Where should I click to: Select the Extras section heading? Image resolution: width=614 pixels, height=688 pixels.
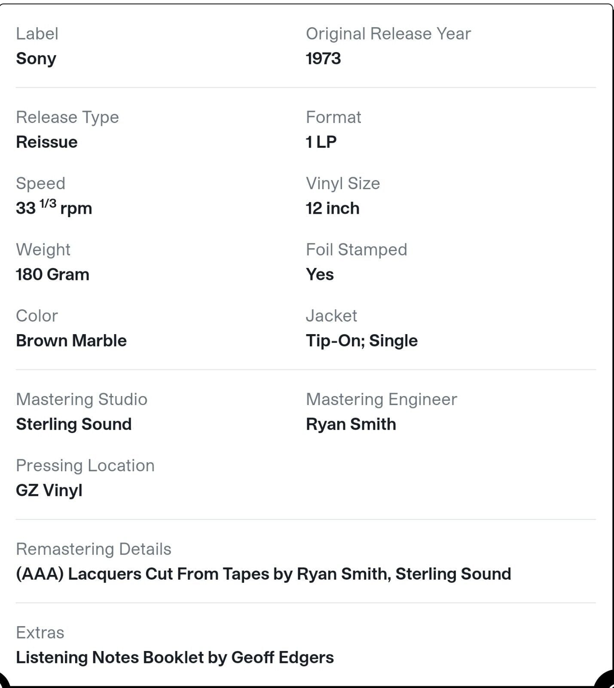tap(40, 633)
